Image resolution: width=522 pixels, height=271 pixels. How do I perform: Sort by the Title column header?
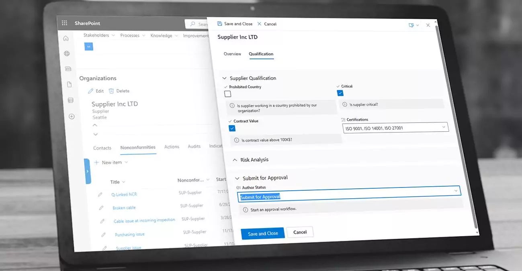[x=115, y=182]
